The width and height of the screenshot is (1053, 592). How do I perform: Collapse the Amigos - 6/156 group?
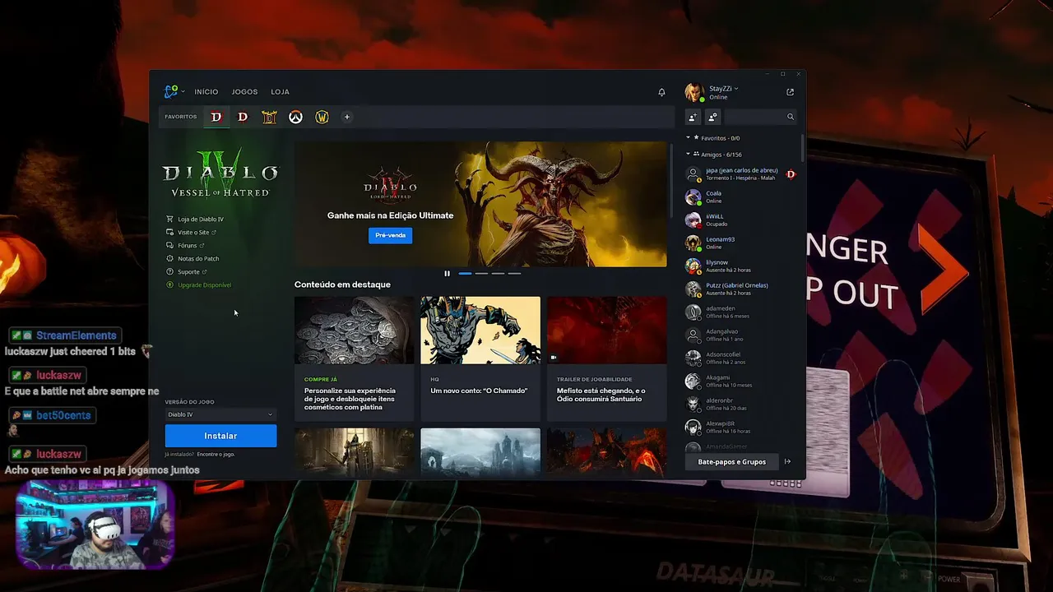tap(688, 154)
